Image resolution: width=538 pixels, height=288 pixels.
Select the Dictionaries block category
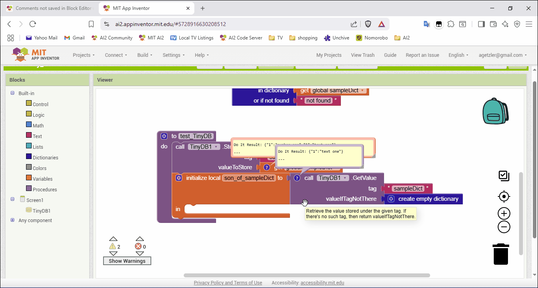point(45,157)
